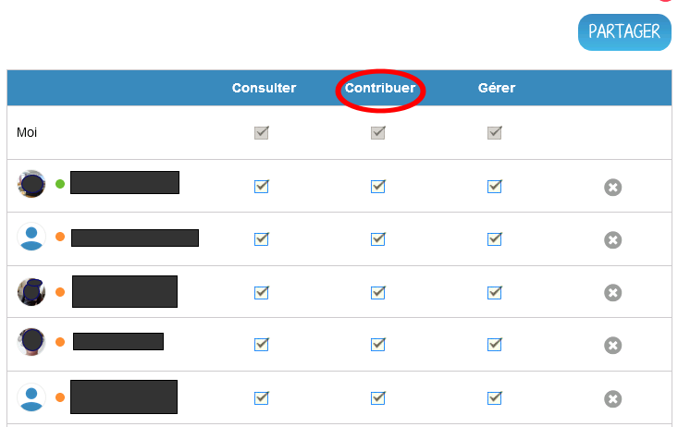Open the profile photo of the first shared user
Screen dimensions: 678x427
[x=31, y=184]
